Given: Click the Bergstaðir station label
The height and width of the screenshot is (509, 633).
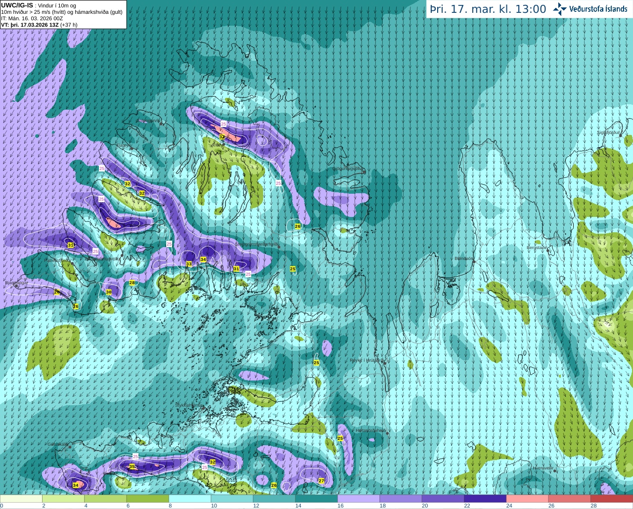Looking at the screenshot, I should point(537,247).
